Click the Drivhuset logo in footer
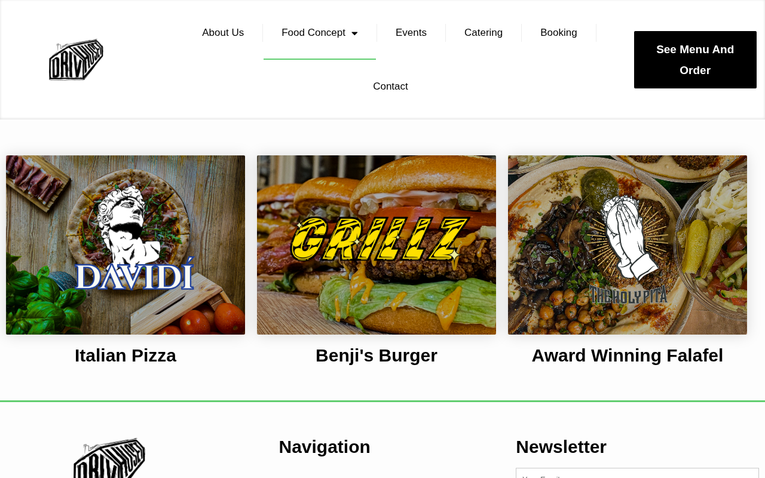The image size is (765, 478). [109, 459]
